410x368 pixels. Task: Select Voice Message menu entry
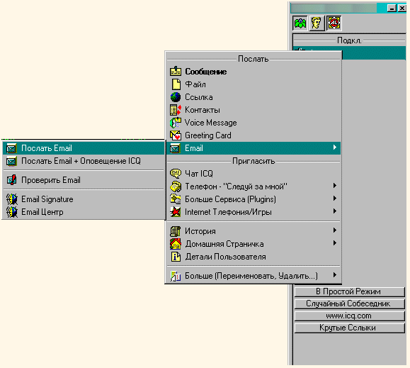pyautogui.click(x=254, y=123)
